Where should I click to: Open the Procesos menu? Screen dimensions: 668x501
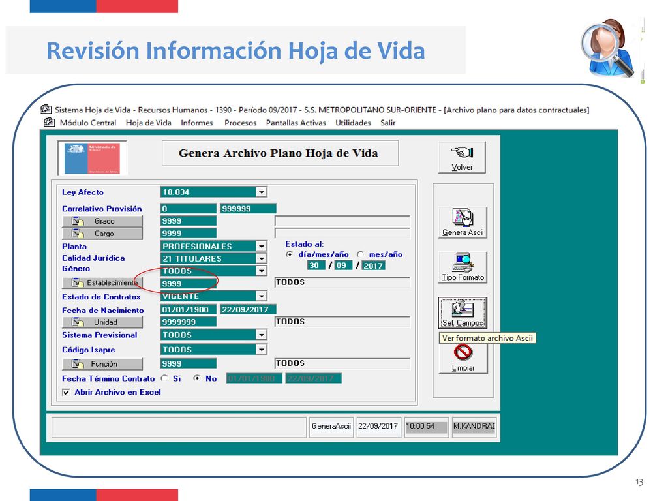(240, 123)
